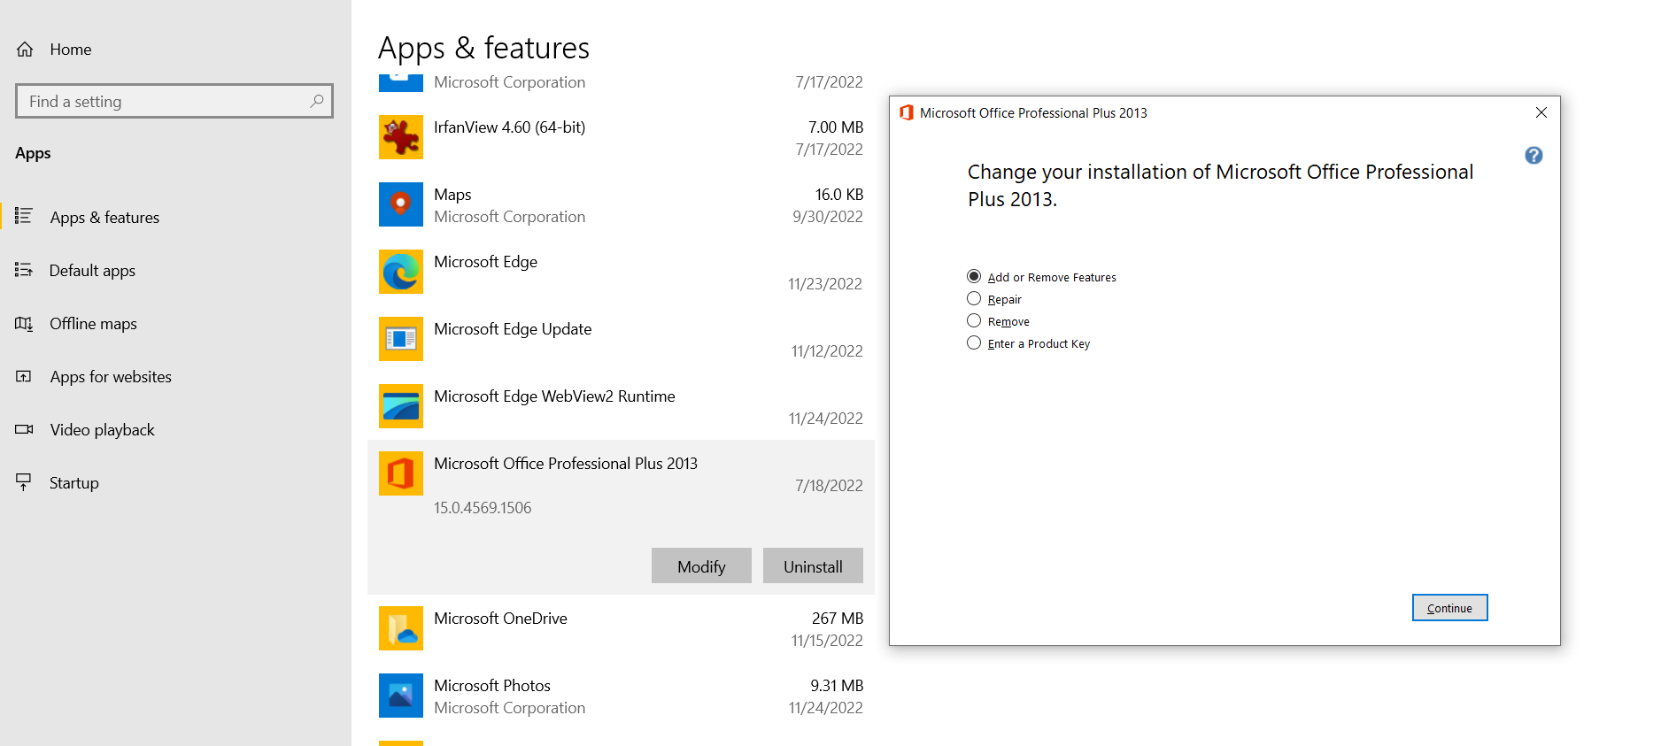Click the Microsoft Photos app icon
The image size is (1661, 746).
[x=401, y=696]
